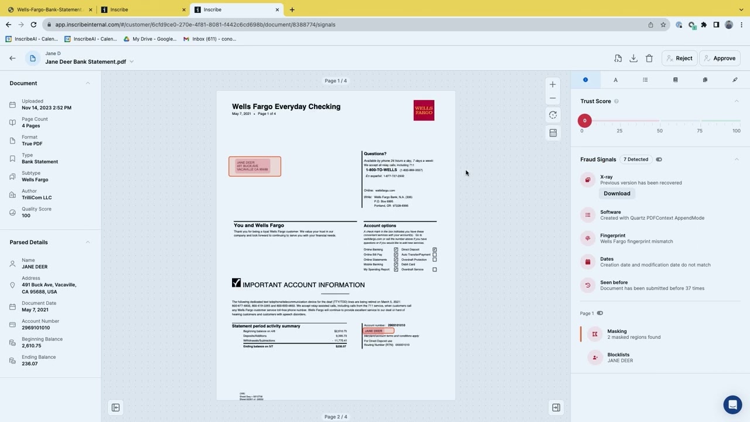Collapse the Trust Score section
750x422 pixels.
pyautogui.click(x=737, y=101)
